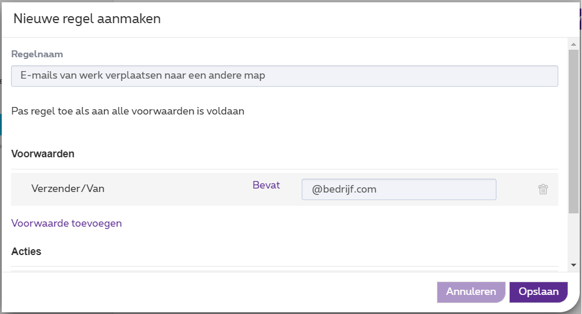
Task: Focus the Regelnaam text field
Action: (284, 76)
